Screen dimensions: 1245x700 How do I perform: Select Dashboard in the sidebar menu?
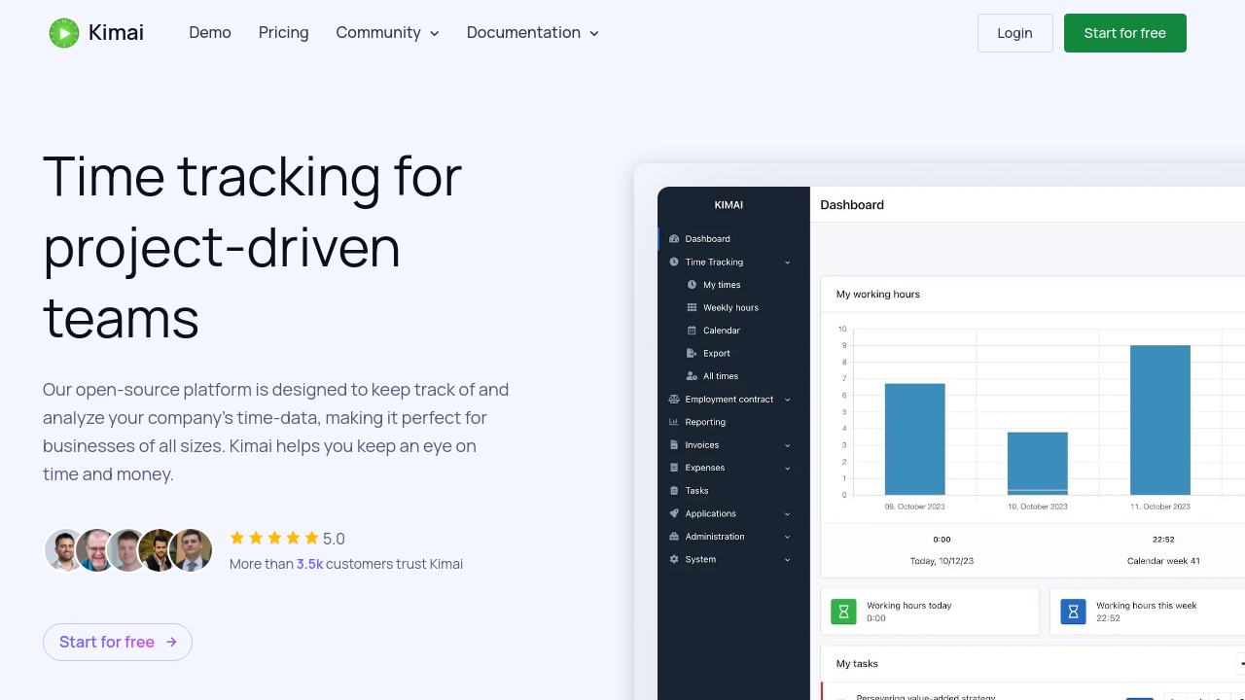coord(707,238)
